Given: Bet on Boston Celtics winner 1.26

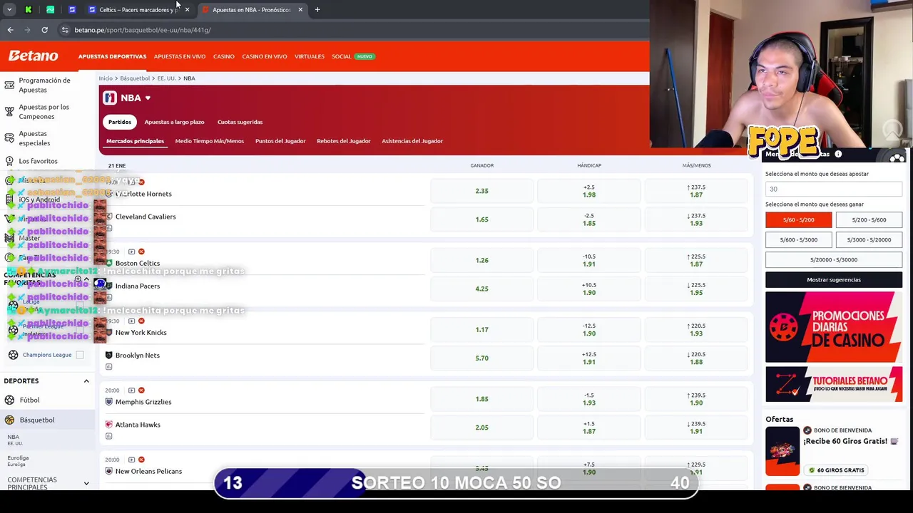Looking at the screenshot, I should [x=481, y=260].
